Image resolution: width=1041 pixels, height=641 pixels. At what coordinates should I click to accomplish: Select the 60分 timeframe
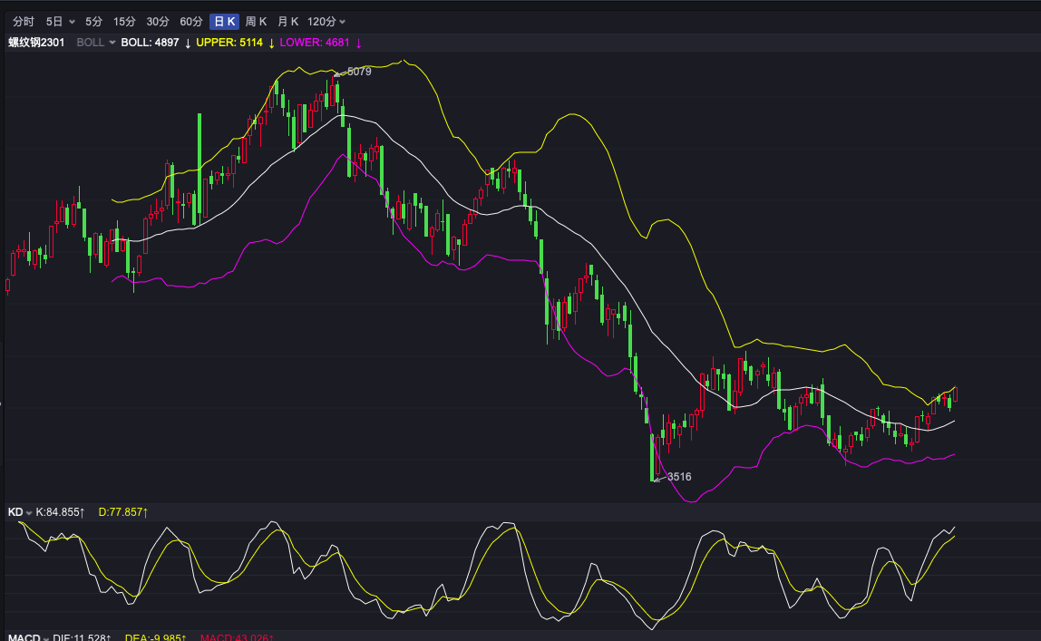[191, 22]
